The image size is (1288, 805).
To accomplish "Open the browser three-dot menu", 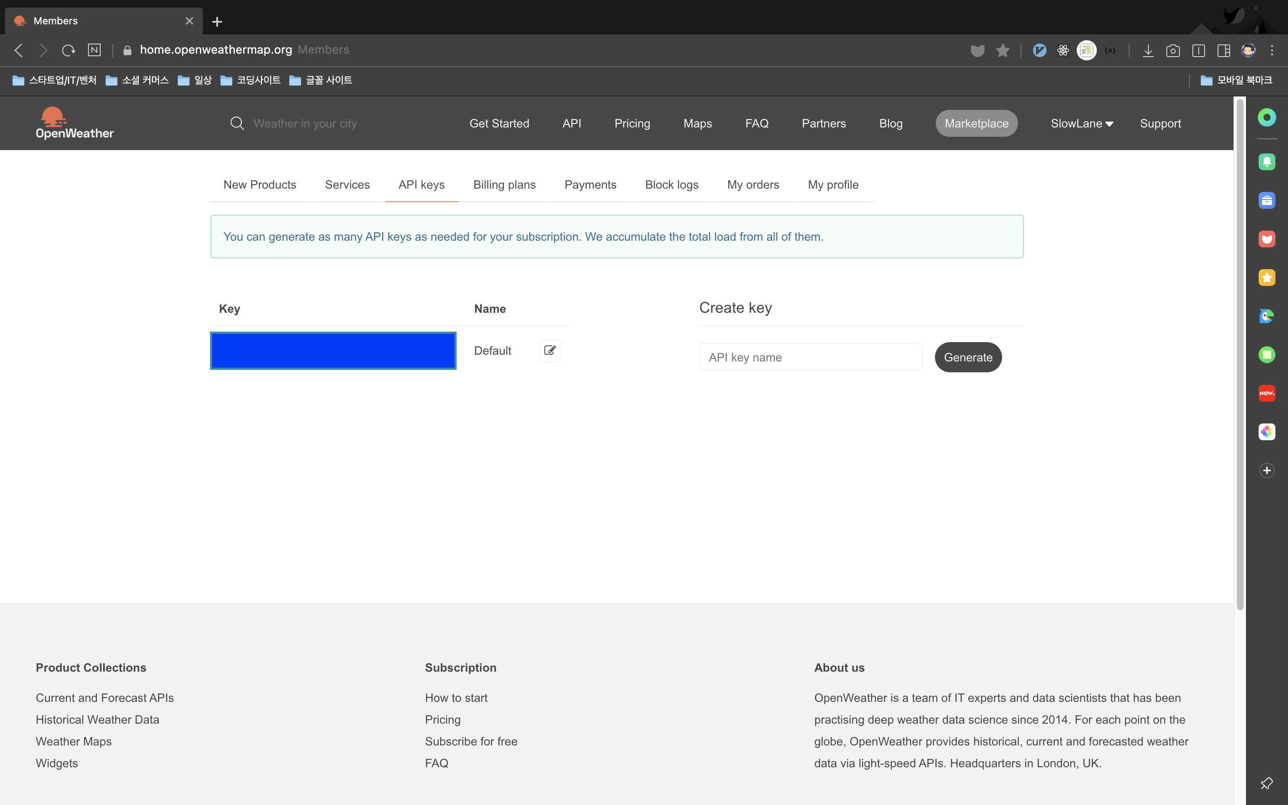I will [x=1272, y=51].
